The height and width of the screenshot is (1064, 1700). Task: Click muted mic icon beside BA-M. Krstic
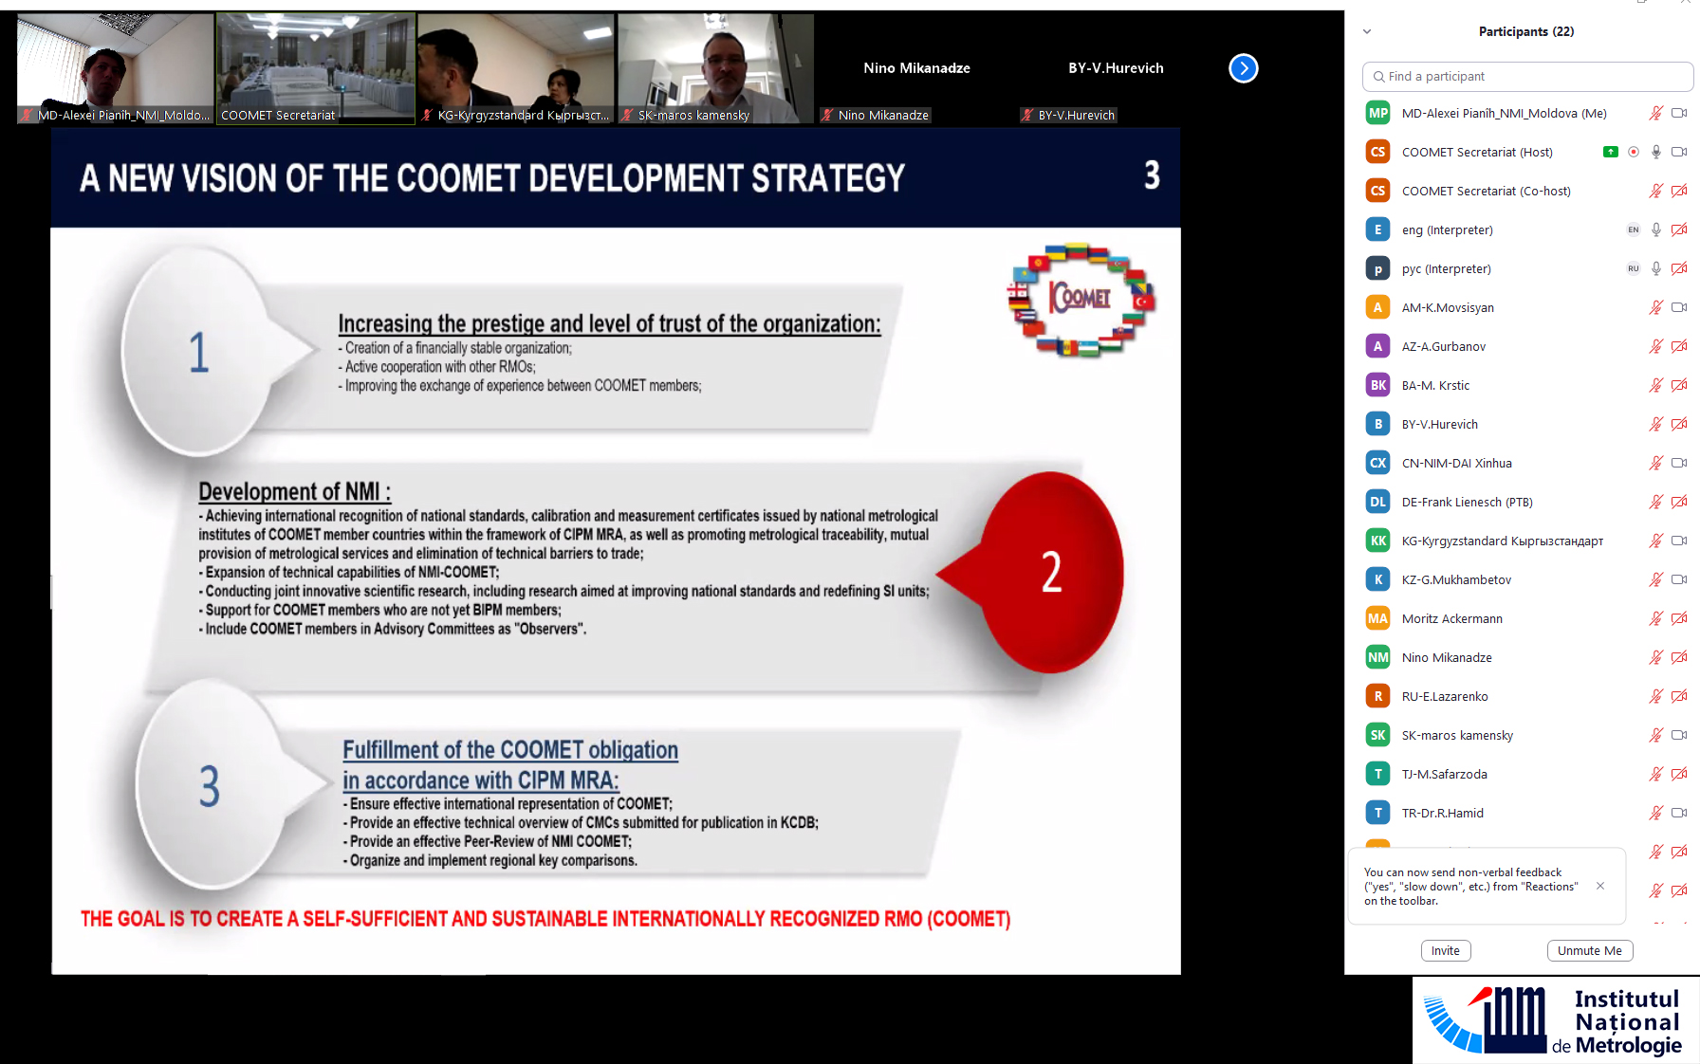(x=1655, y=385)
